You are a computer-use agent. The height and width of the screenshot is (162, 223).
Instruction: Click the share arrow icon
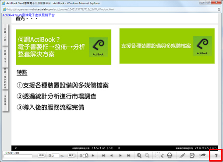pyautogui.click(x=202, y=155)
